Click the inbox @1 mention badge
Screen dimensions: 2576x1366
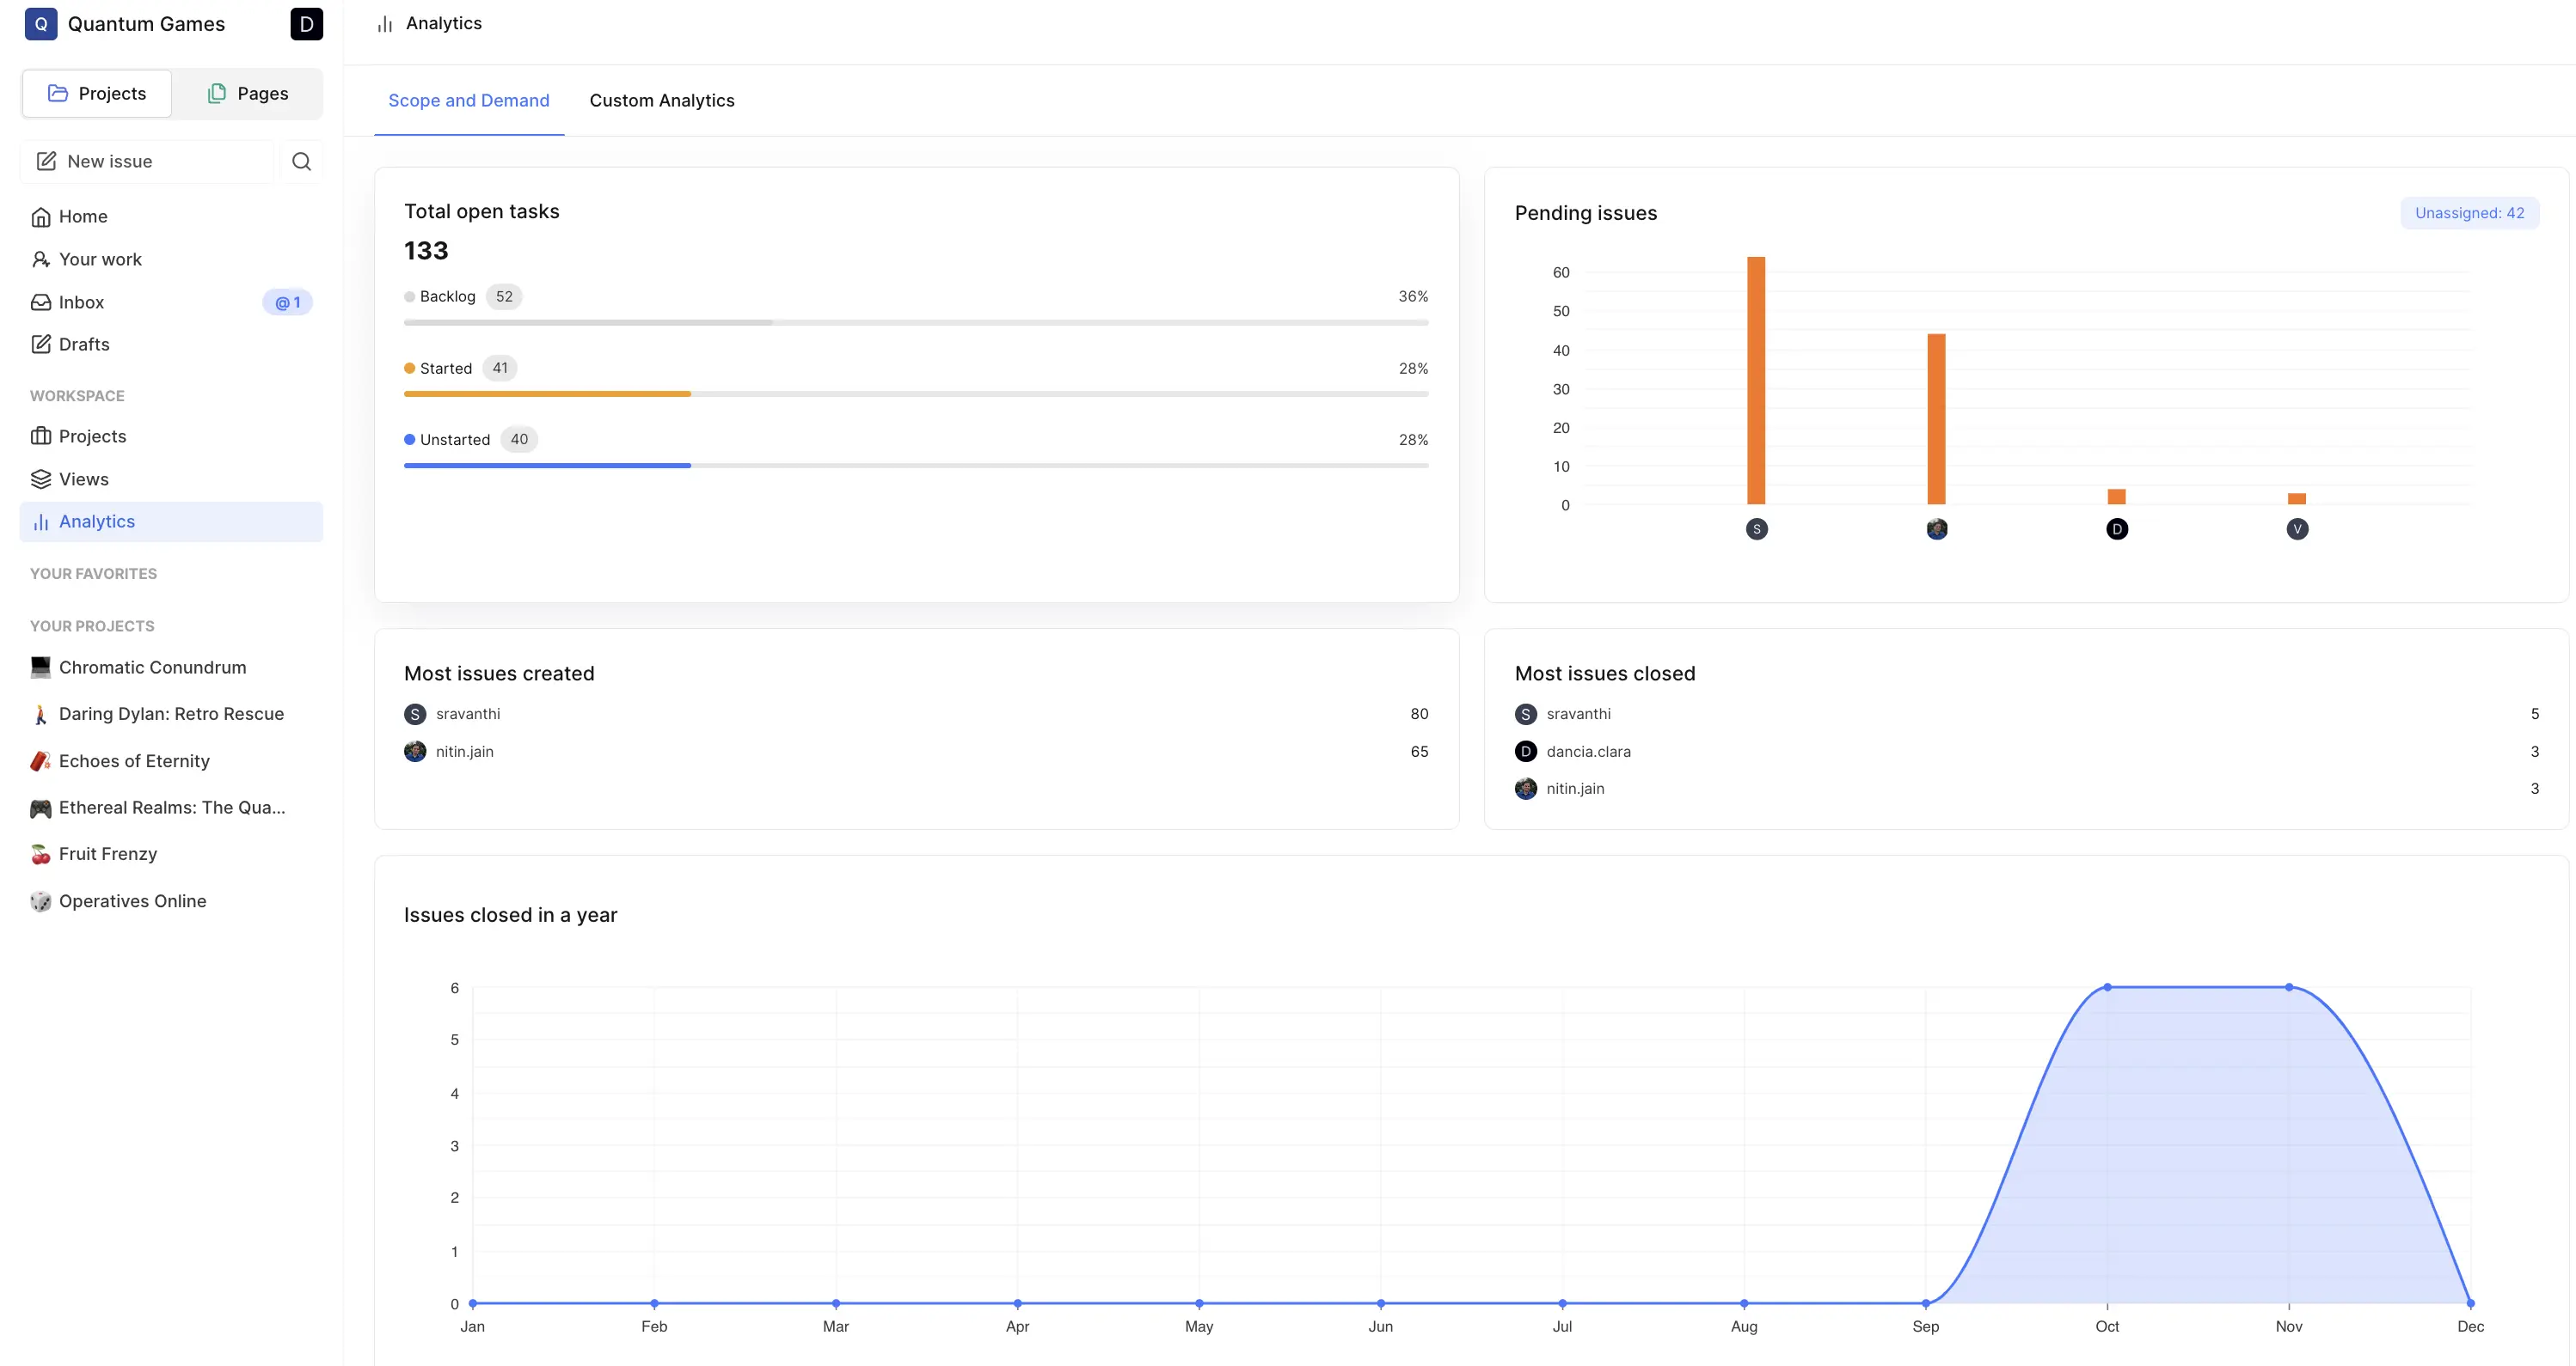[288, 302]
